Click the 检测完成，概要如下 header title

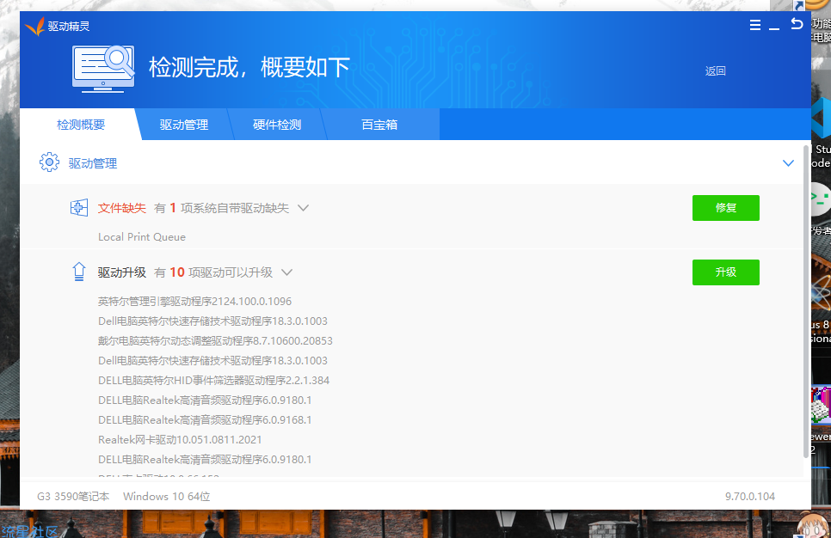[x=249, y=68]
